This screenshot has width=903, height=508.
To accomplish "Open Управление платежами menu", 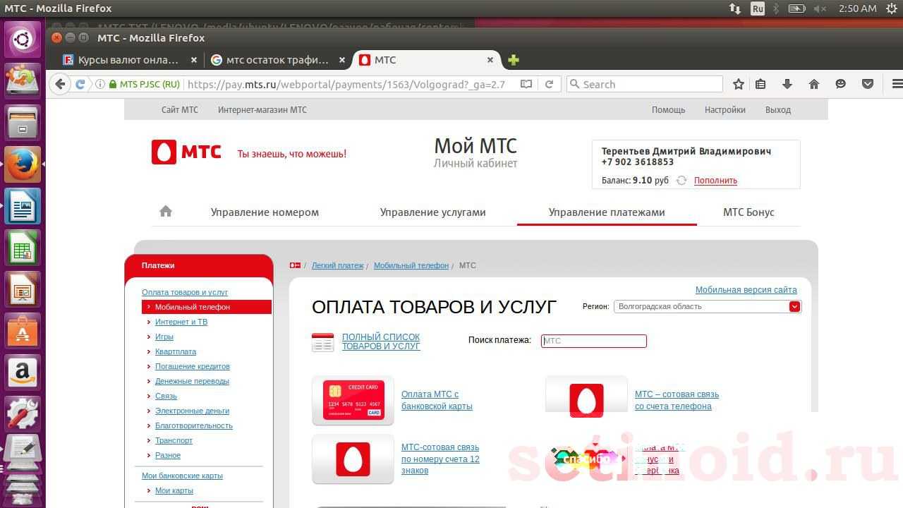I will (607, 212).
